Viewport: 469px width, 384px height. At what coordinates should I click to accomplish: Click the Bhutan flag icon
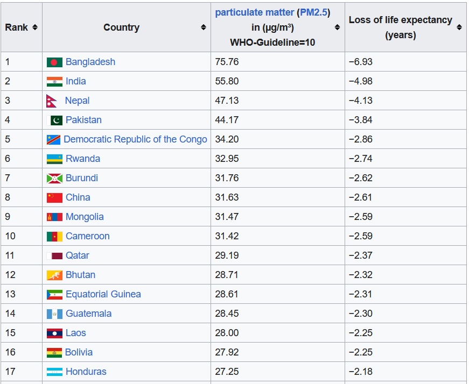[54, 275]
